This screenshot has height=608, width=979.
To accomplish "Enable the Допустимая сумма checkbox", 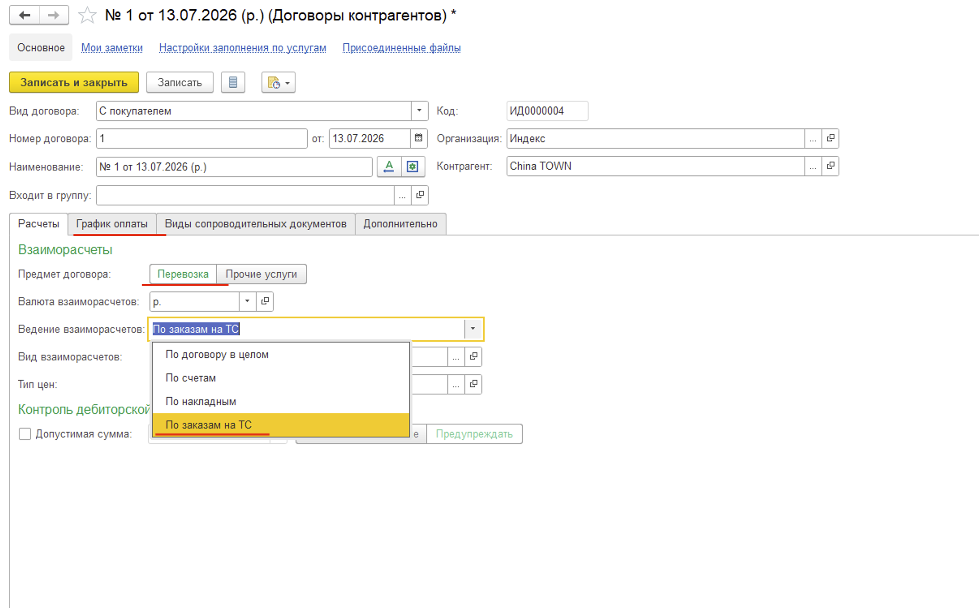I will 25,434.
